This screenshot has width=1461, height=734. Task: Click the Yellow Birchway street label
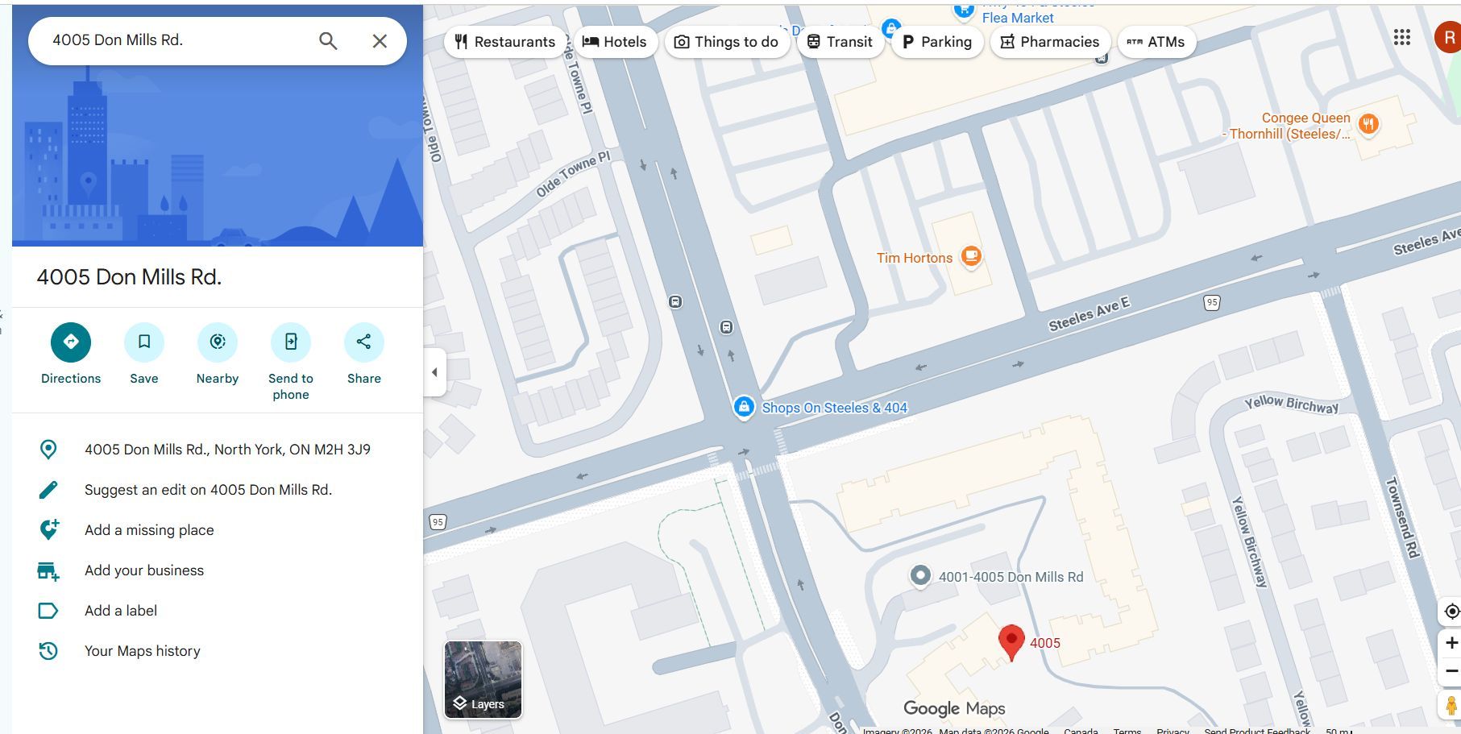pos(1291,404)
